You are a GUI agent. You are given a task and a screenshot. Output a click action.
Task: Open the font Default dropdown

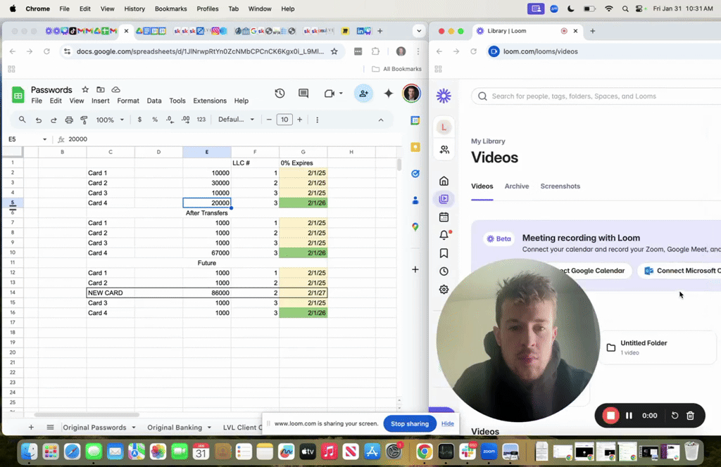coord(237,120)
